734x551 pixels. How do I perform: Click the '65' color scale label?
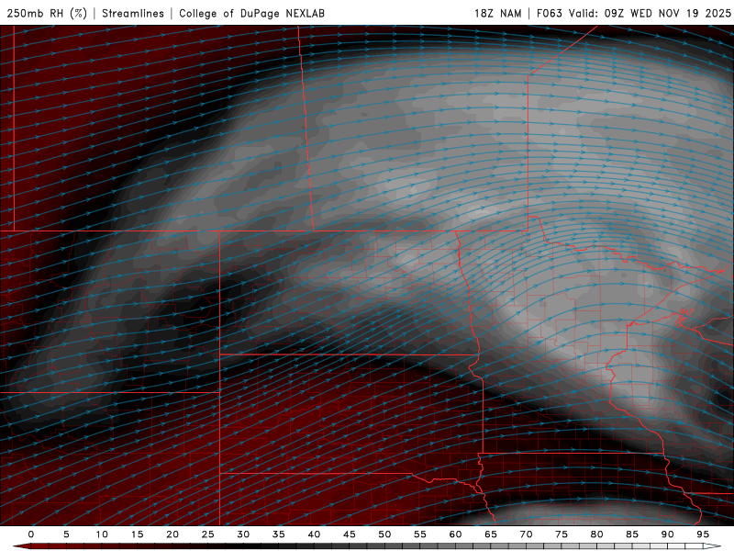pos(491,534)
